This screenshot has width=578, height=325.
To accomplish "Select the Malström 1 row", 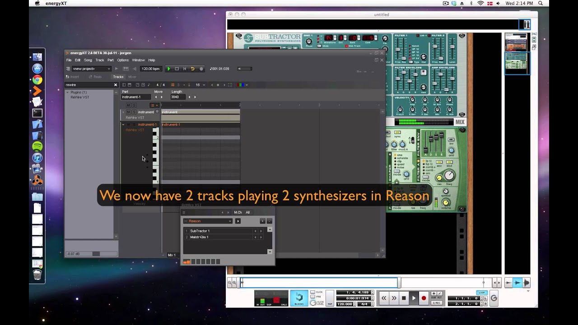I will [224, 237].
